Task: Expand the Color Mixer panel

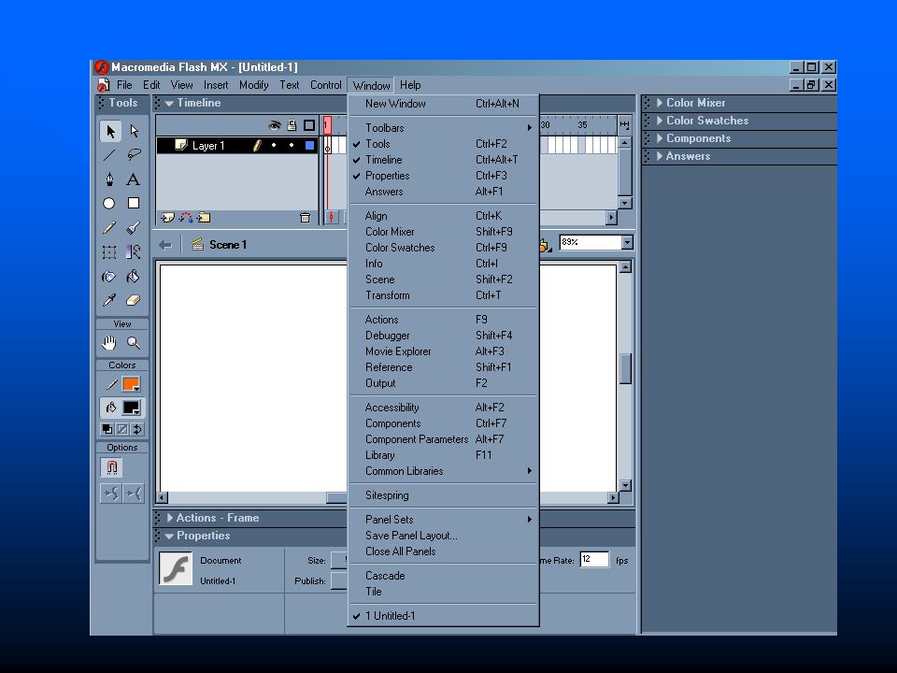Action: [659, 103]
